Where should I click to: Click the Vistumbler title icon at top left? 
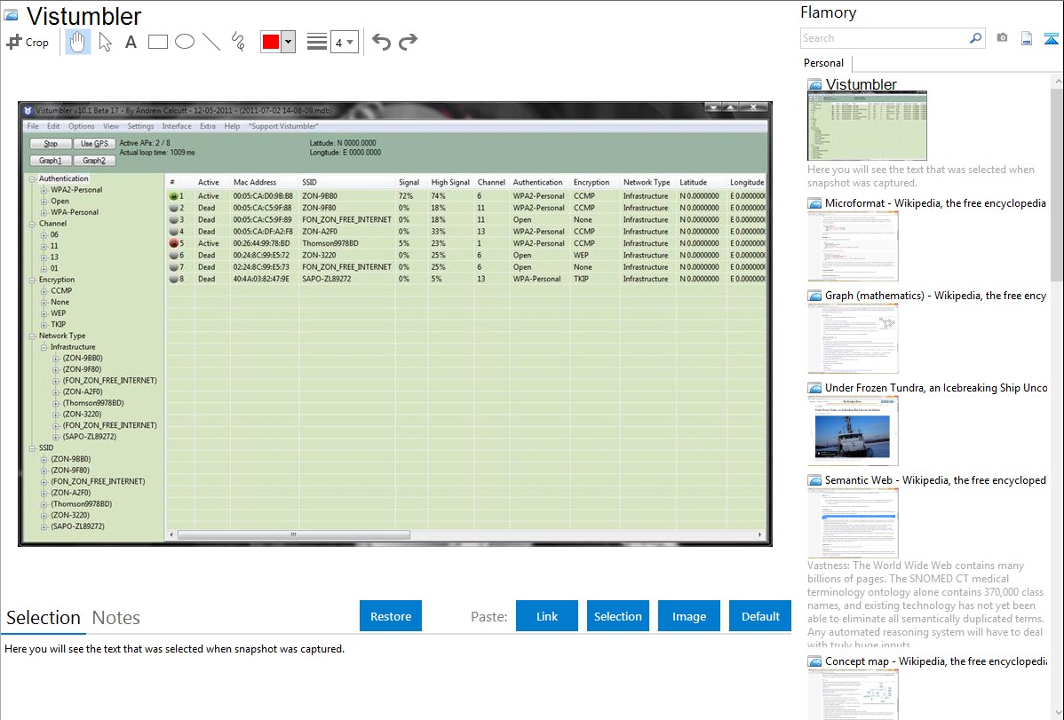[x=11, y=15]
